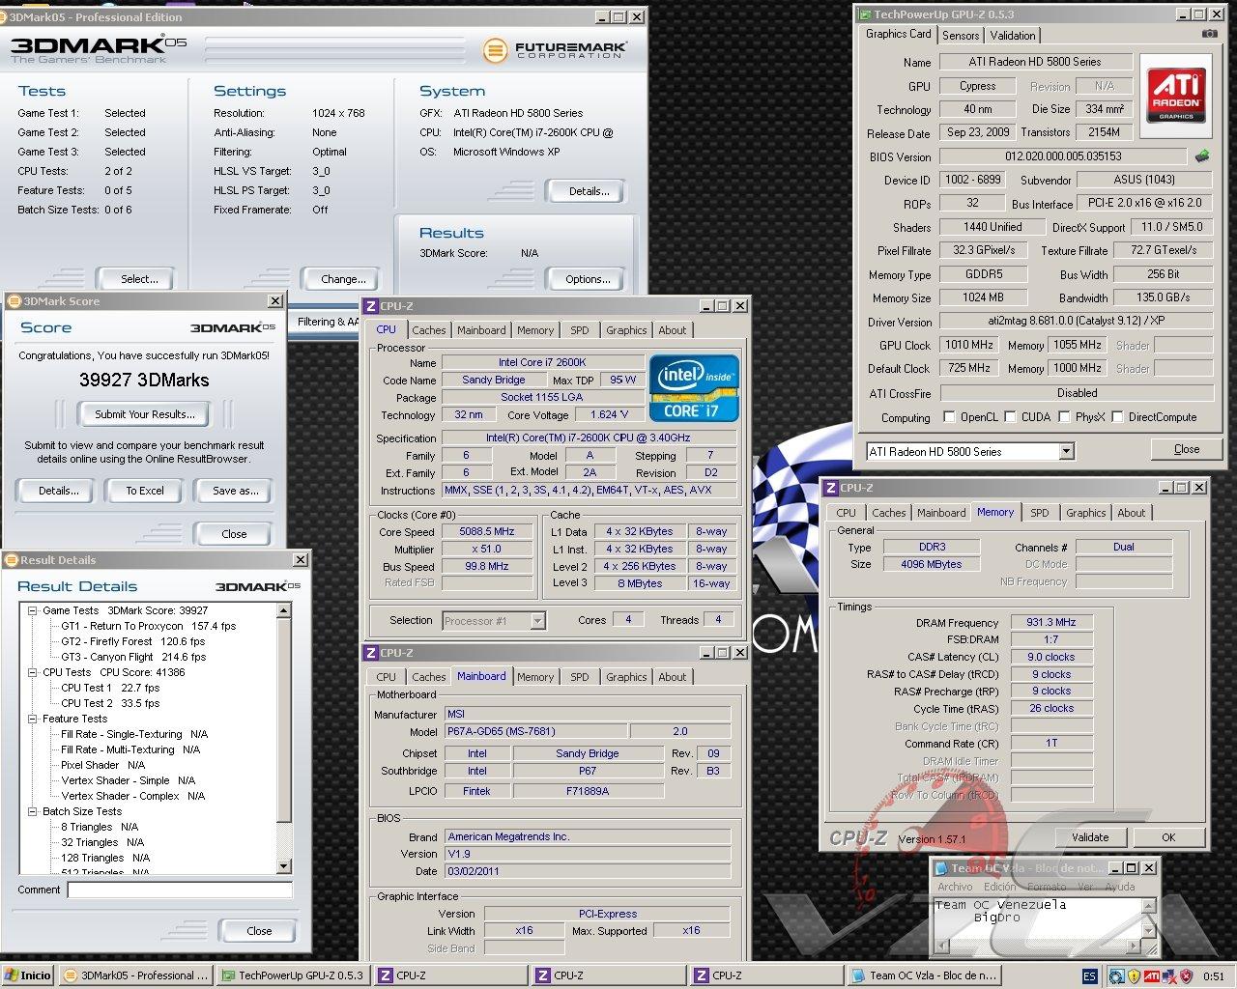Image resolution: width=1237 pixels, height=989 pixels.
Task: Click the Comment input field
Action: pyautogui.click(x=180, y=890)
